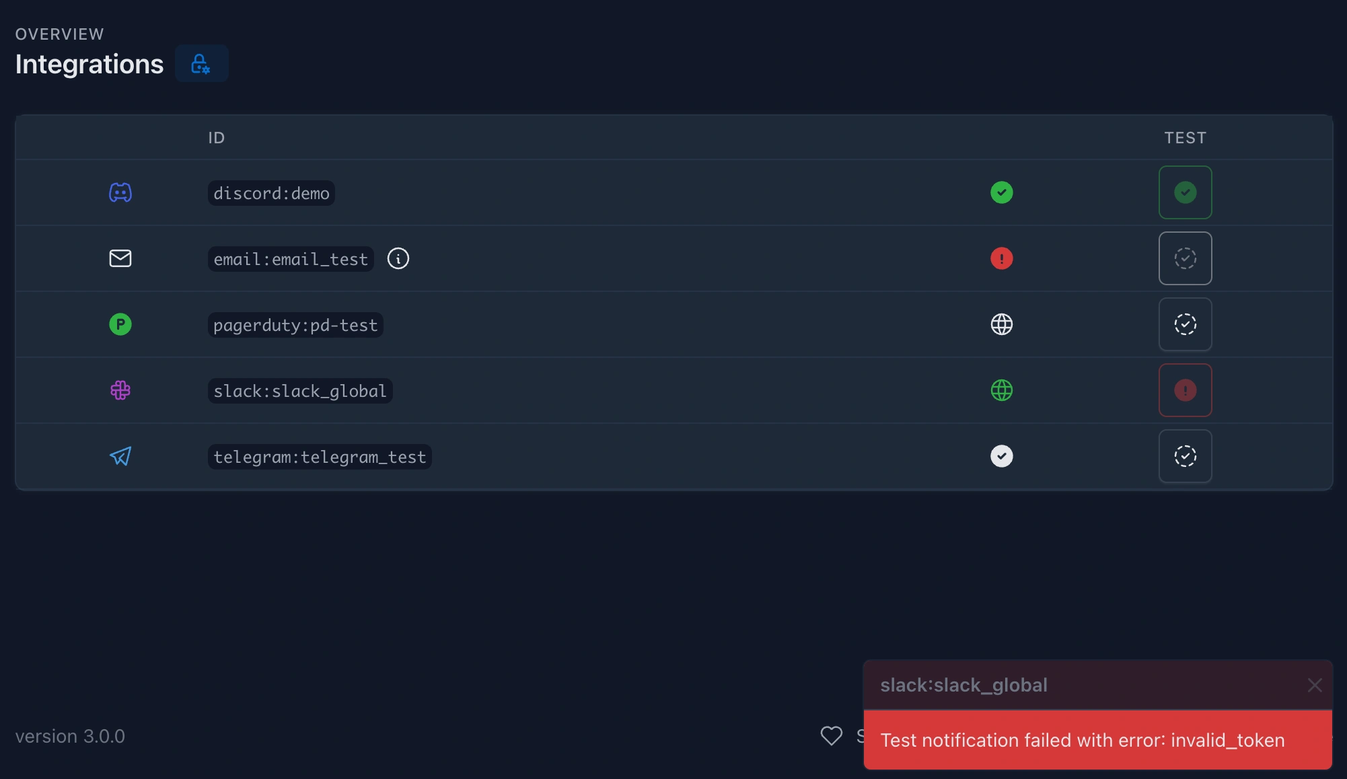Send test notification for pagerduty:pd-test
1347x779 pixels.
tap(1185, 324)
